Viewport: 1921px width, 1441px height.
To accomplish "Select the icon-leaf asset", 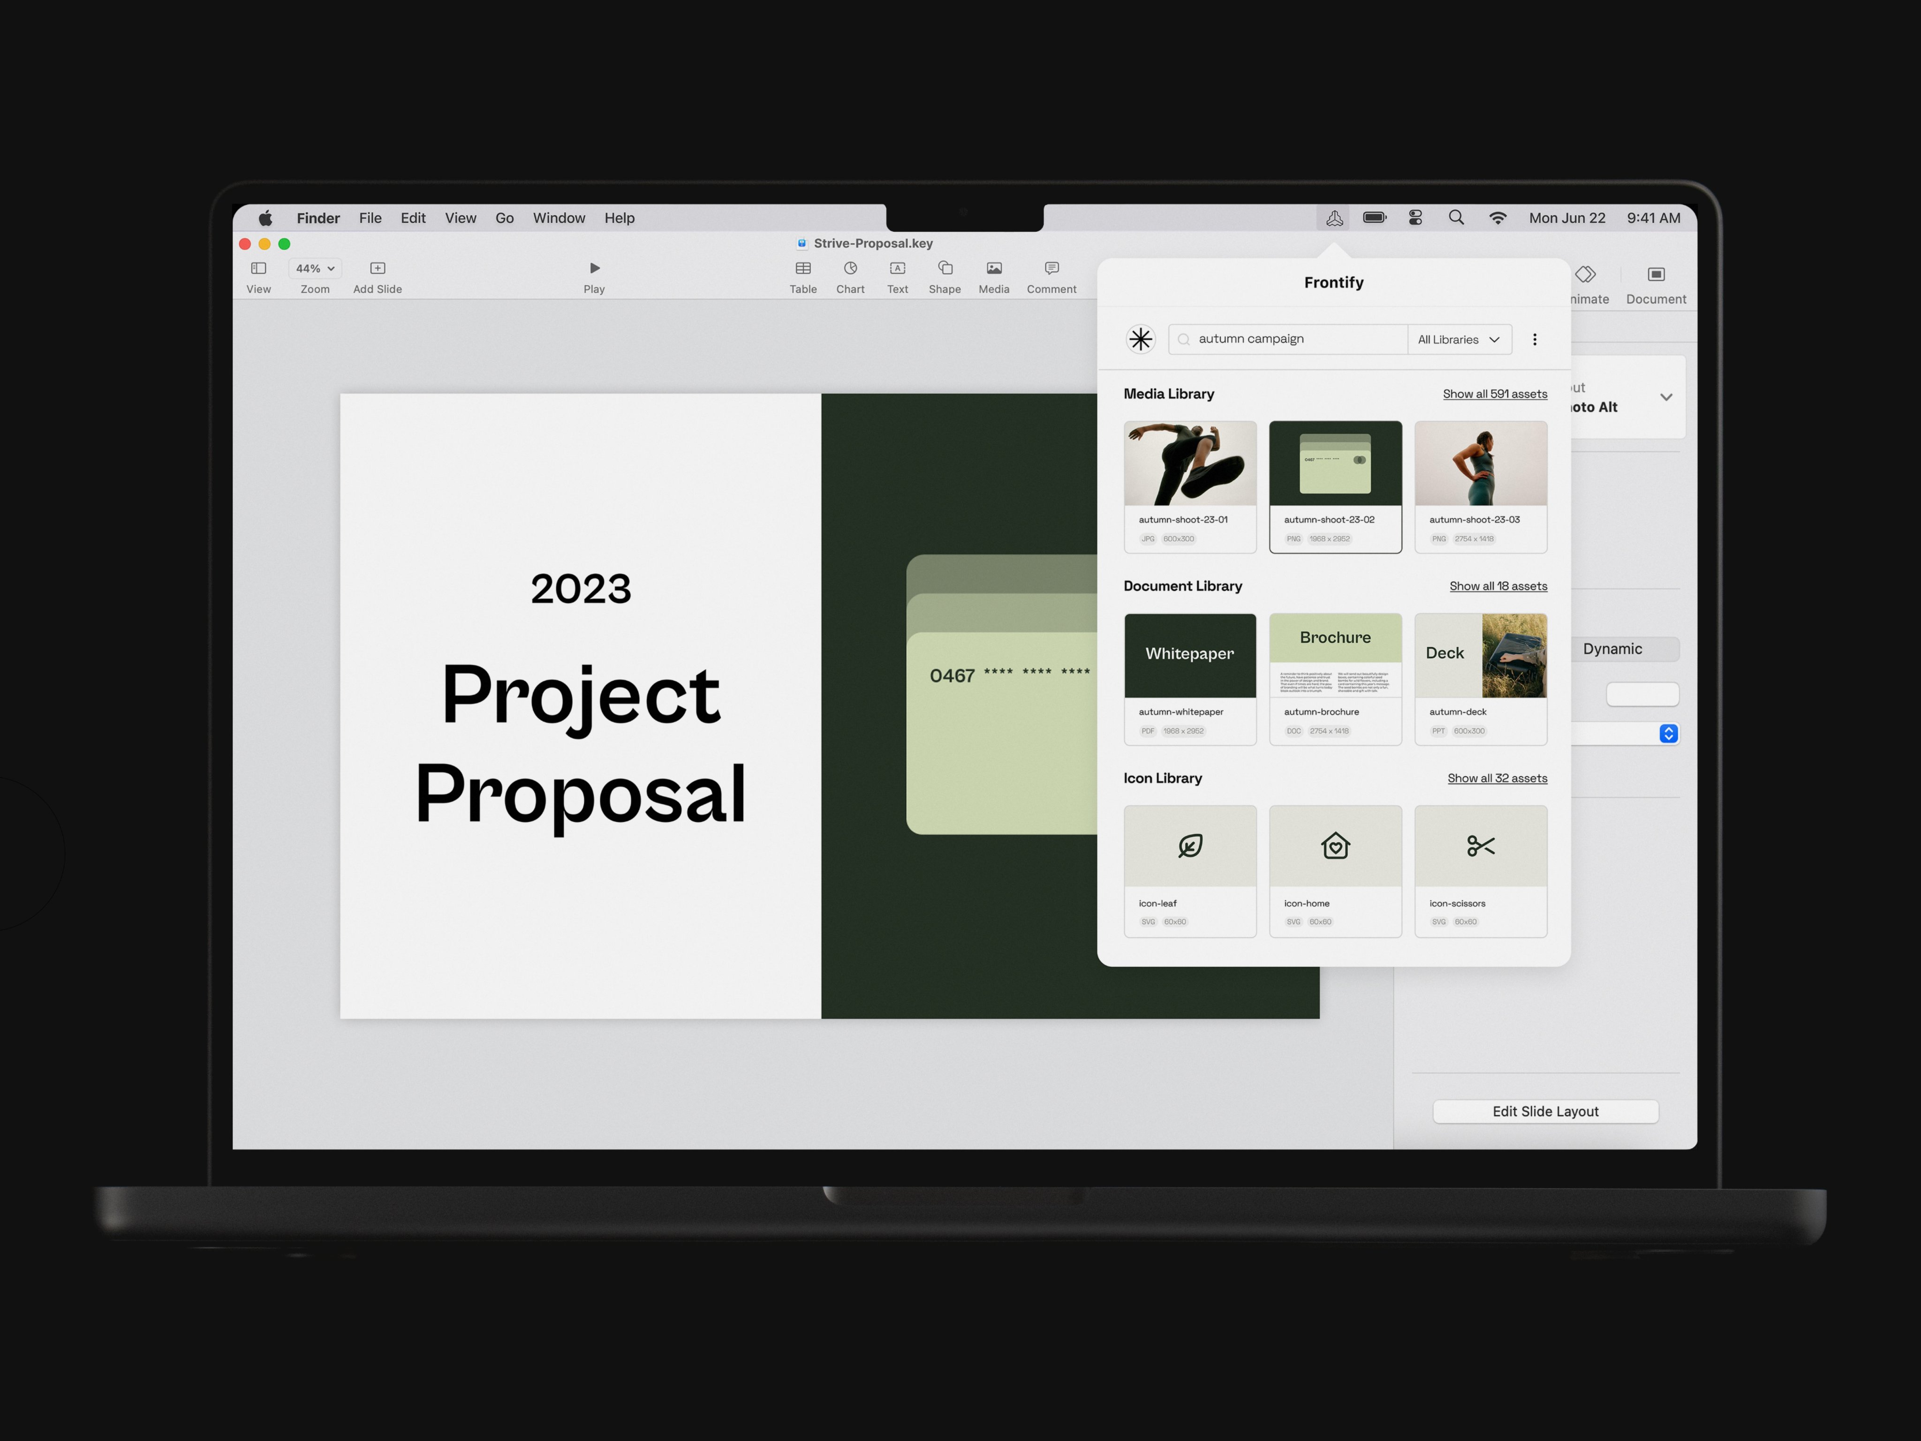I will click(1190, 871).
